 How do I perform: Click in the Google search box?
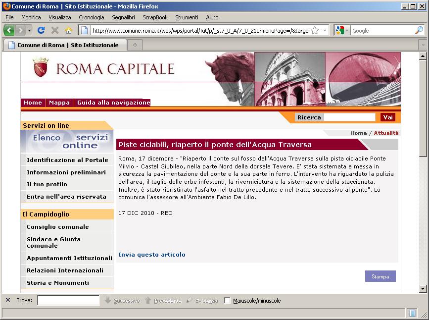[x=383, y=31]
